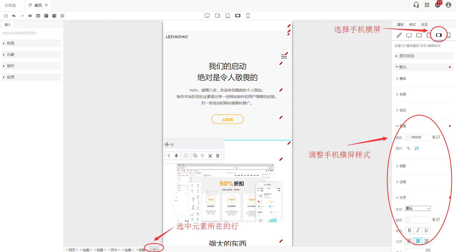Select the 网页 breadcrumb at the bottom

[72, 250]
